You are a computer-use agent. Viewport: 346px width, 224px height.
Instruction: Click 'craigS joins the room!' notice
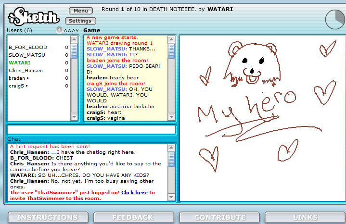tap(116, 83)
